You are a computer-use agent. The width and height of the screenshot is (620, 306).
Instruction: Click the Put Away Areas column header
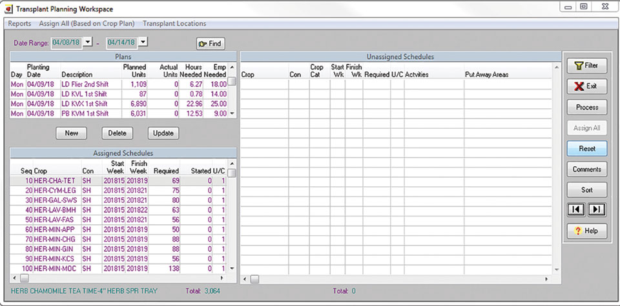(487, 75)
